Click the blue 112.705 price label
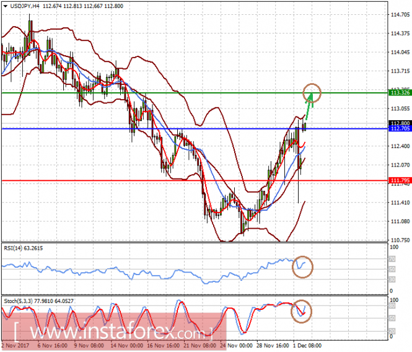Screen dimensions: 412x352 tap(399, 130)
